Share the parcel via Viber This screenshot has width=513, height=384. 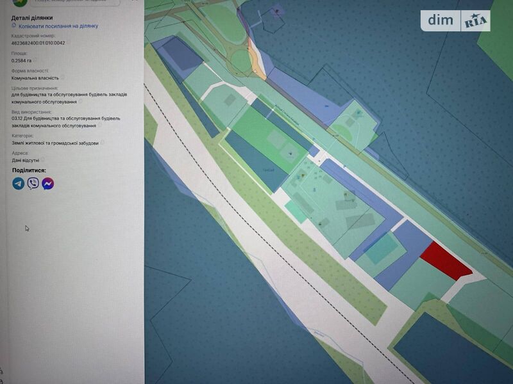pyautogui.click(x=33, y=184)
